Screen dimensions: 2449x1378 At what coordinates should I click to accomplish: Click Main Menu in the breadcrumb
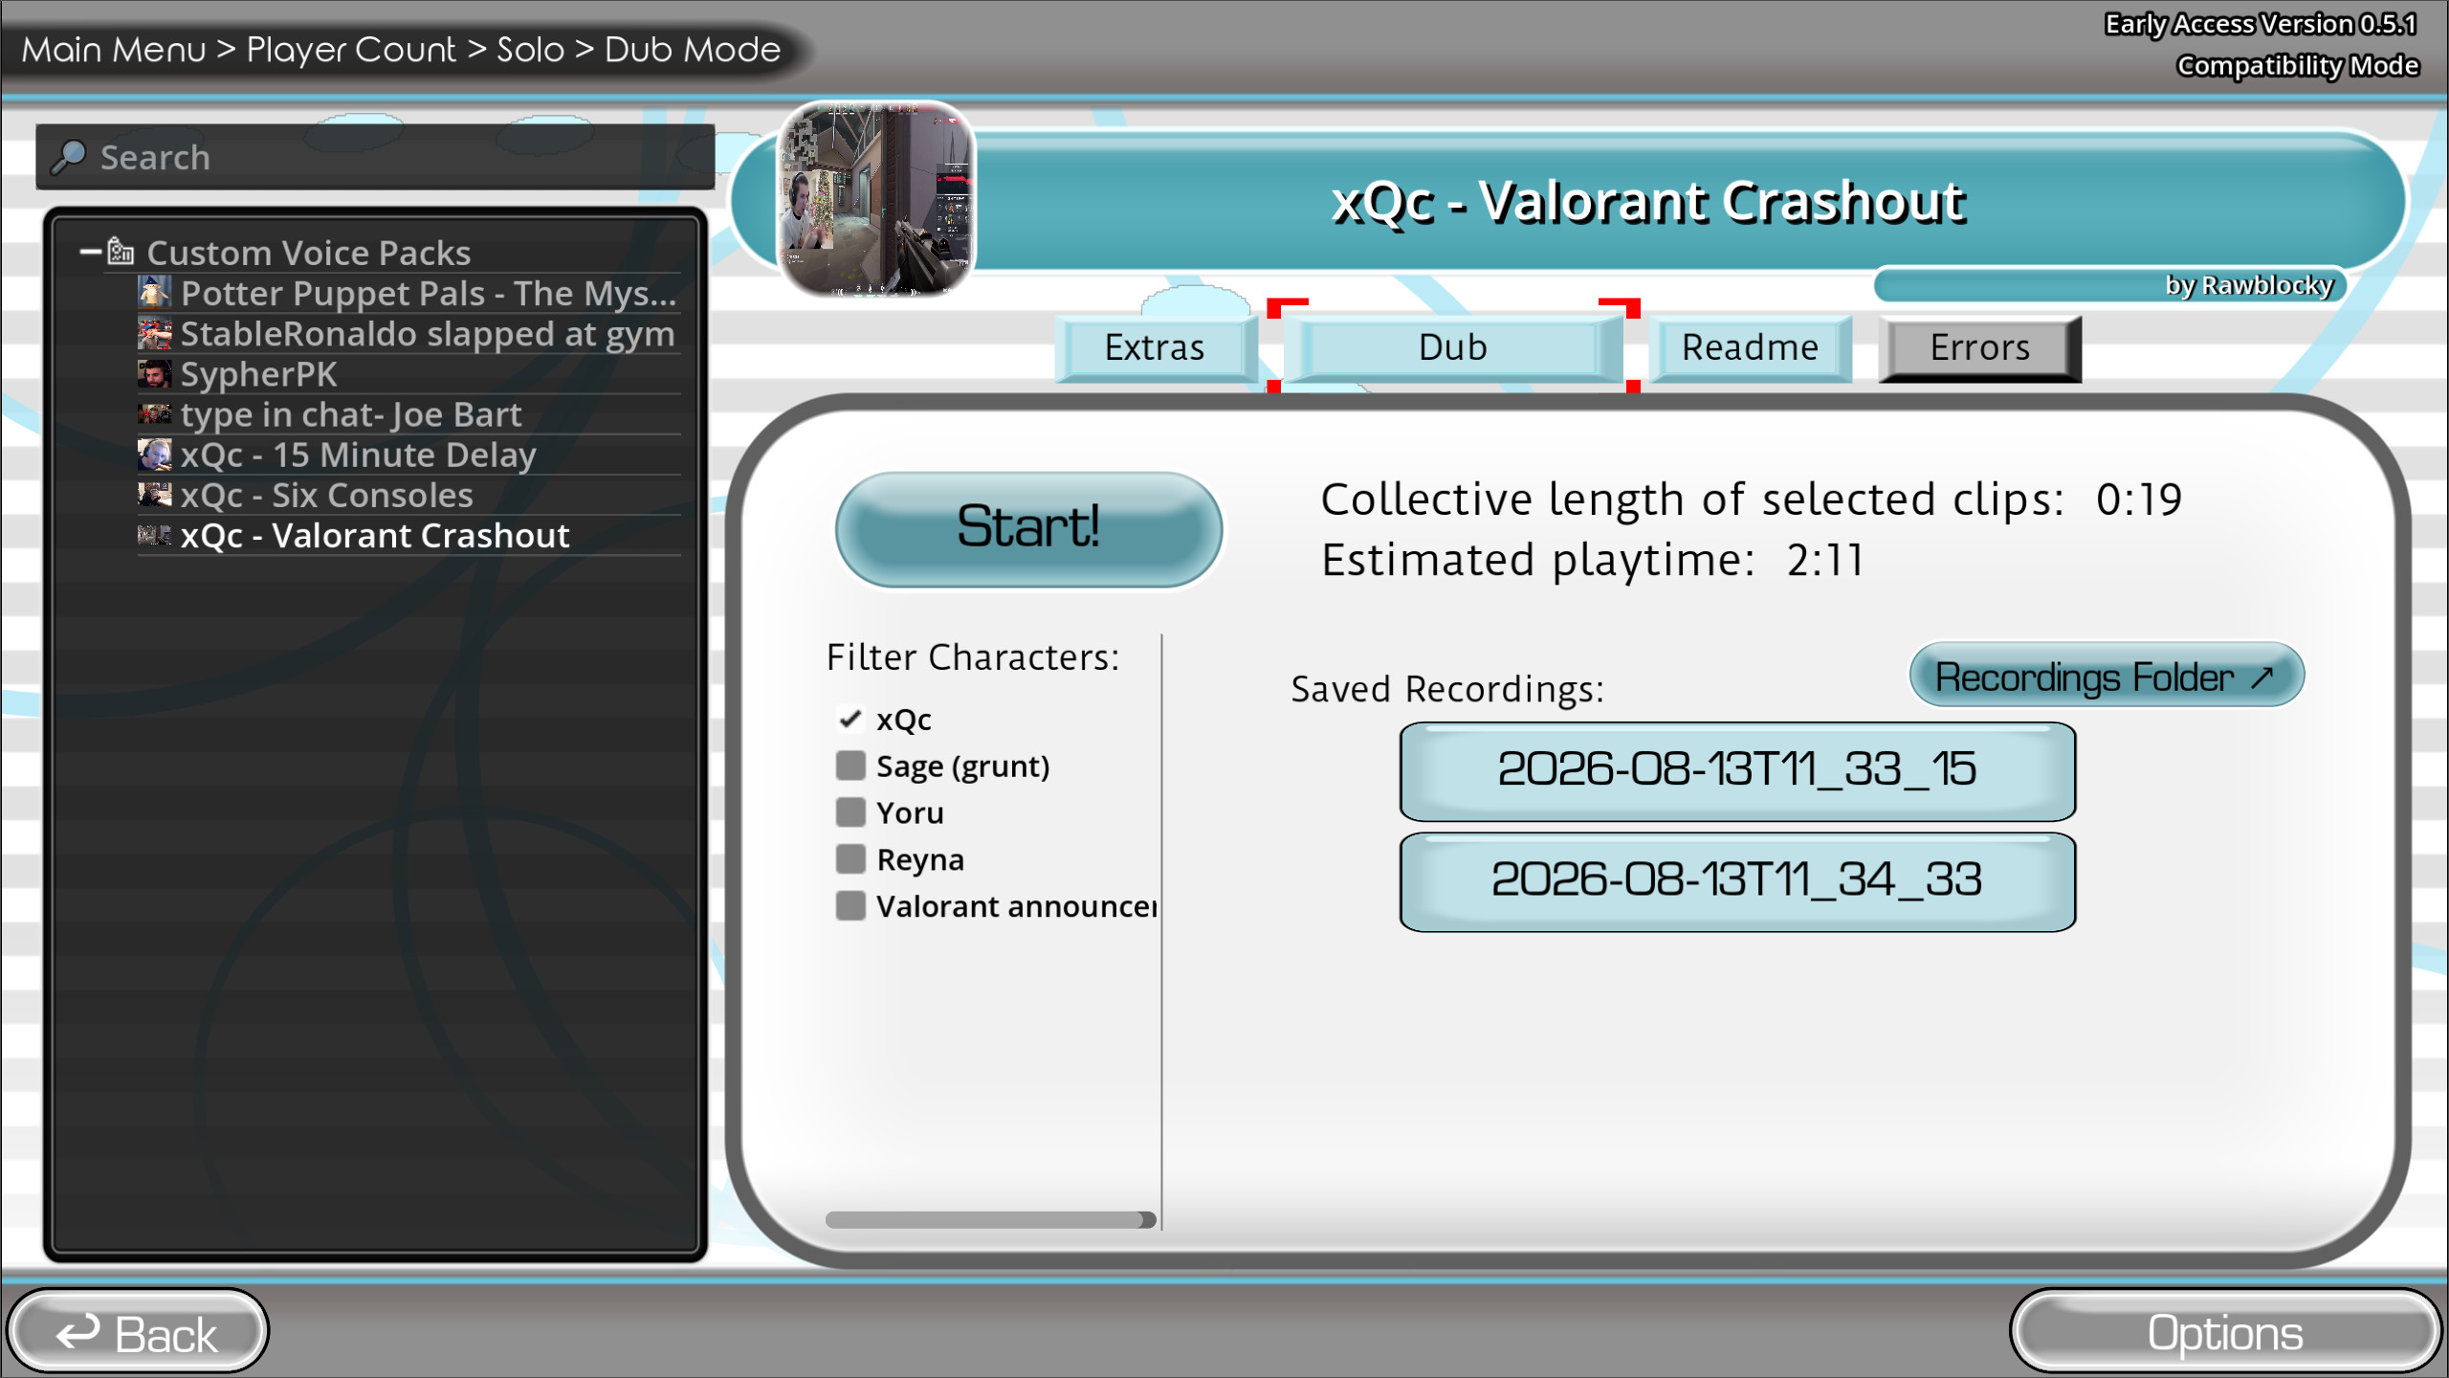pyautogui.click(x=114, y=49)
